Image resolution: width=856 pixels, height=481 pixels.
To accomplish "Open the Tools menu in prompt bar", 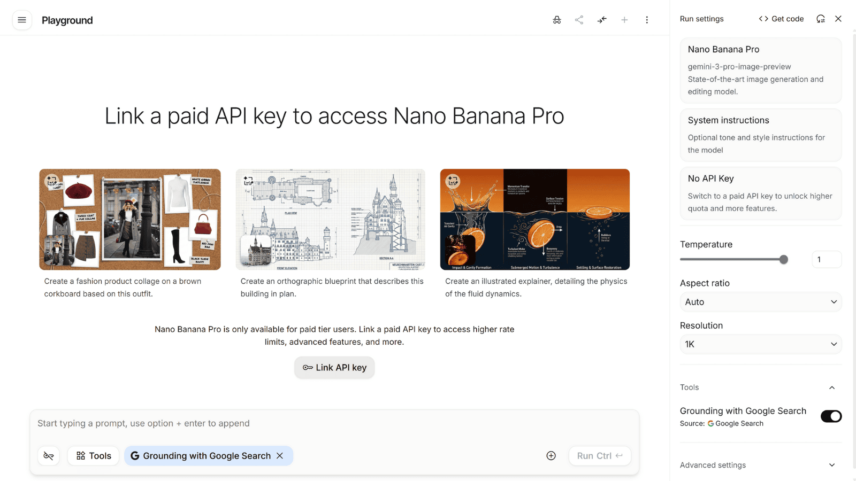I will click(94, 456).
